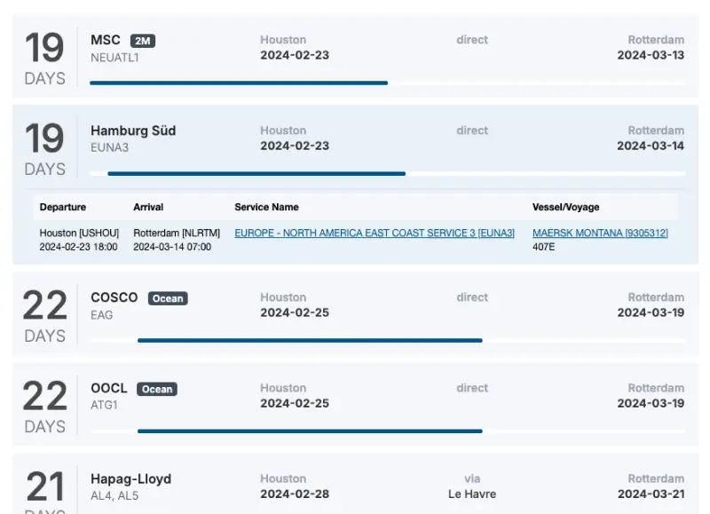Click the 21 days count for Hapag-Lloyd

pyautogui.click(x=44, y=486)
